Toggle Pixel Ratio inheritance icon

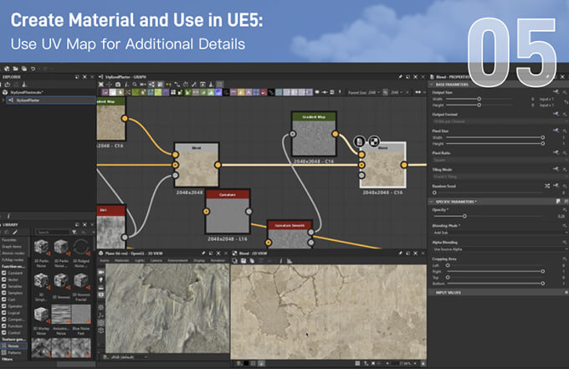pyautogui.click(x=556, y=152)
